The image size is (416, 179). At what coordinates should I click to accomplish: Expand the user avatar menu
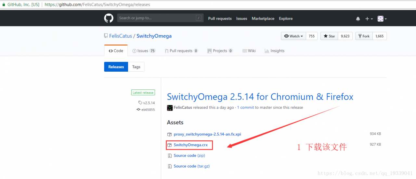[382, 19]
